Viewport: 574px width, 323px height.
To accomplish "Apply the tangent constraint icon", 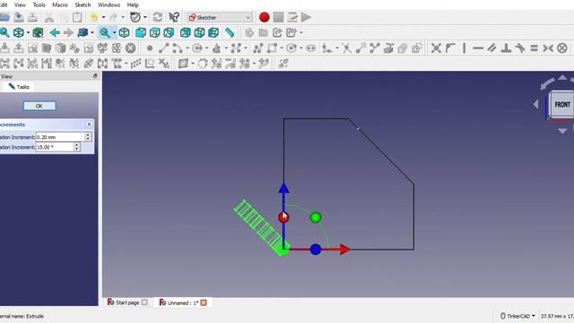I will [x=520, y=48].
